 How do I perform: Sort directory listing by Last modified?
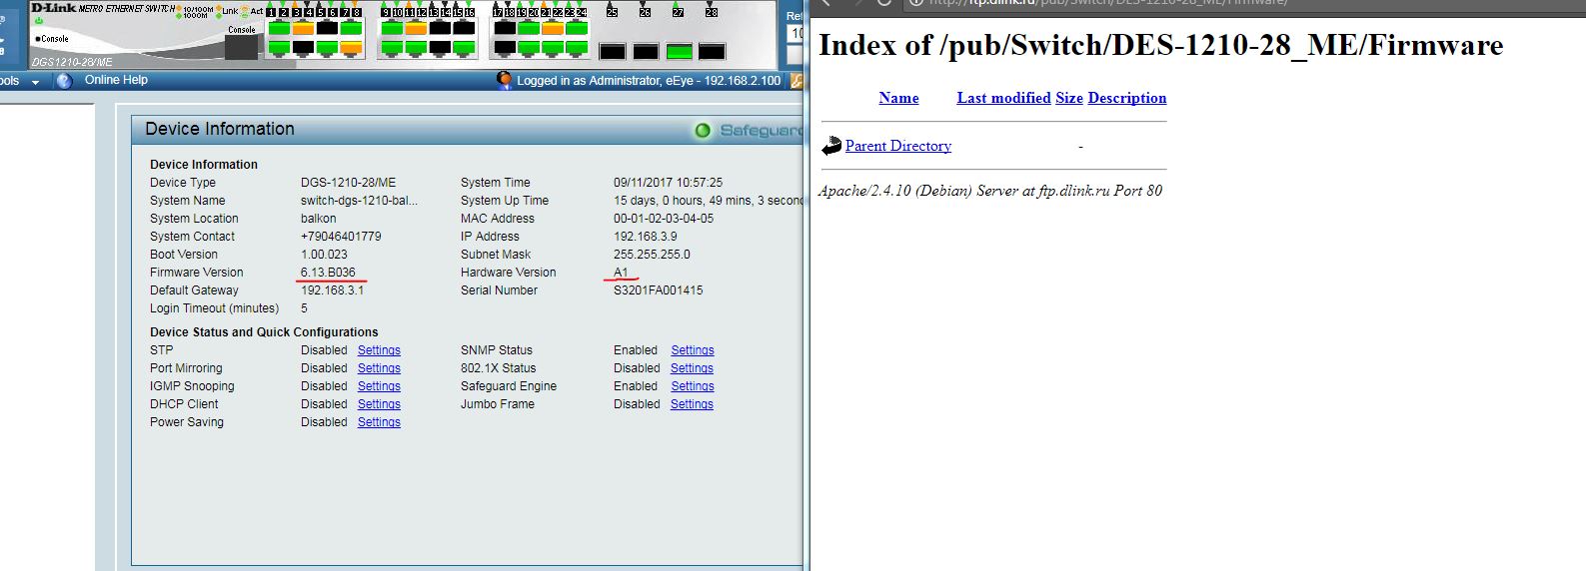tap(1003, 98)
